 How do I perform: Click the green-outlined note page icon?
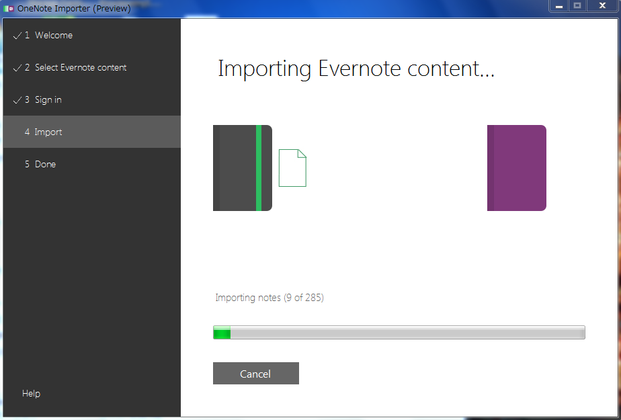(x=292, y=168)
